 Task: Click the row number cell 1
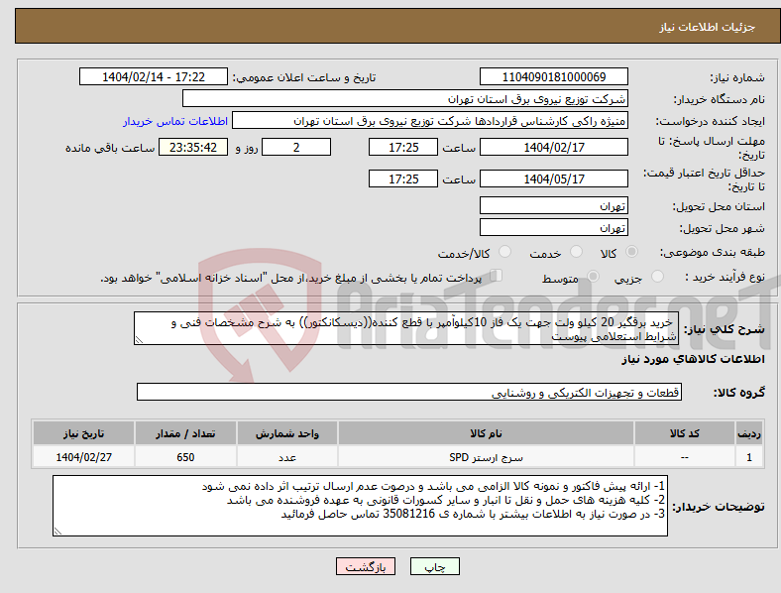(x=749, y=457)
